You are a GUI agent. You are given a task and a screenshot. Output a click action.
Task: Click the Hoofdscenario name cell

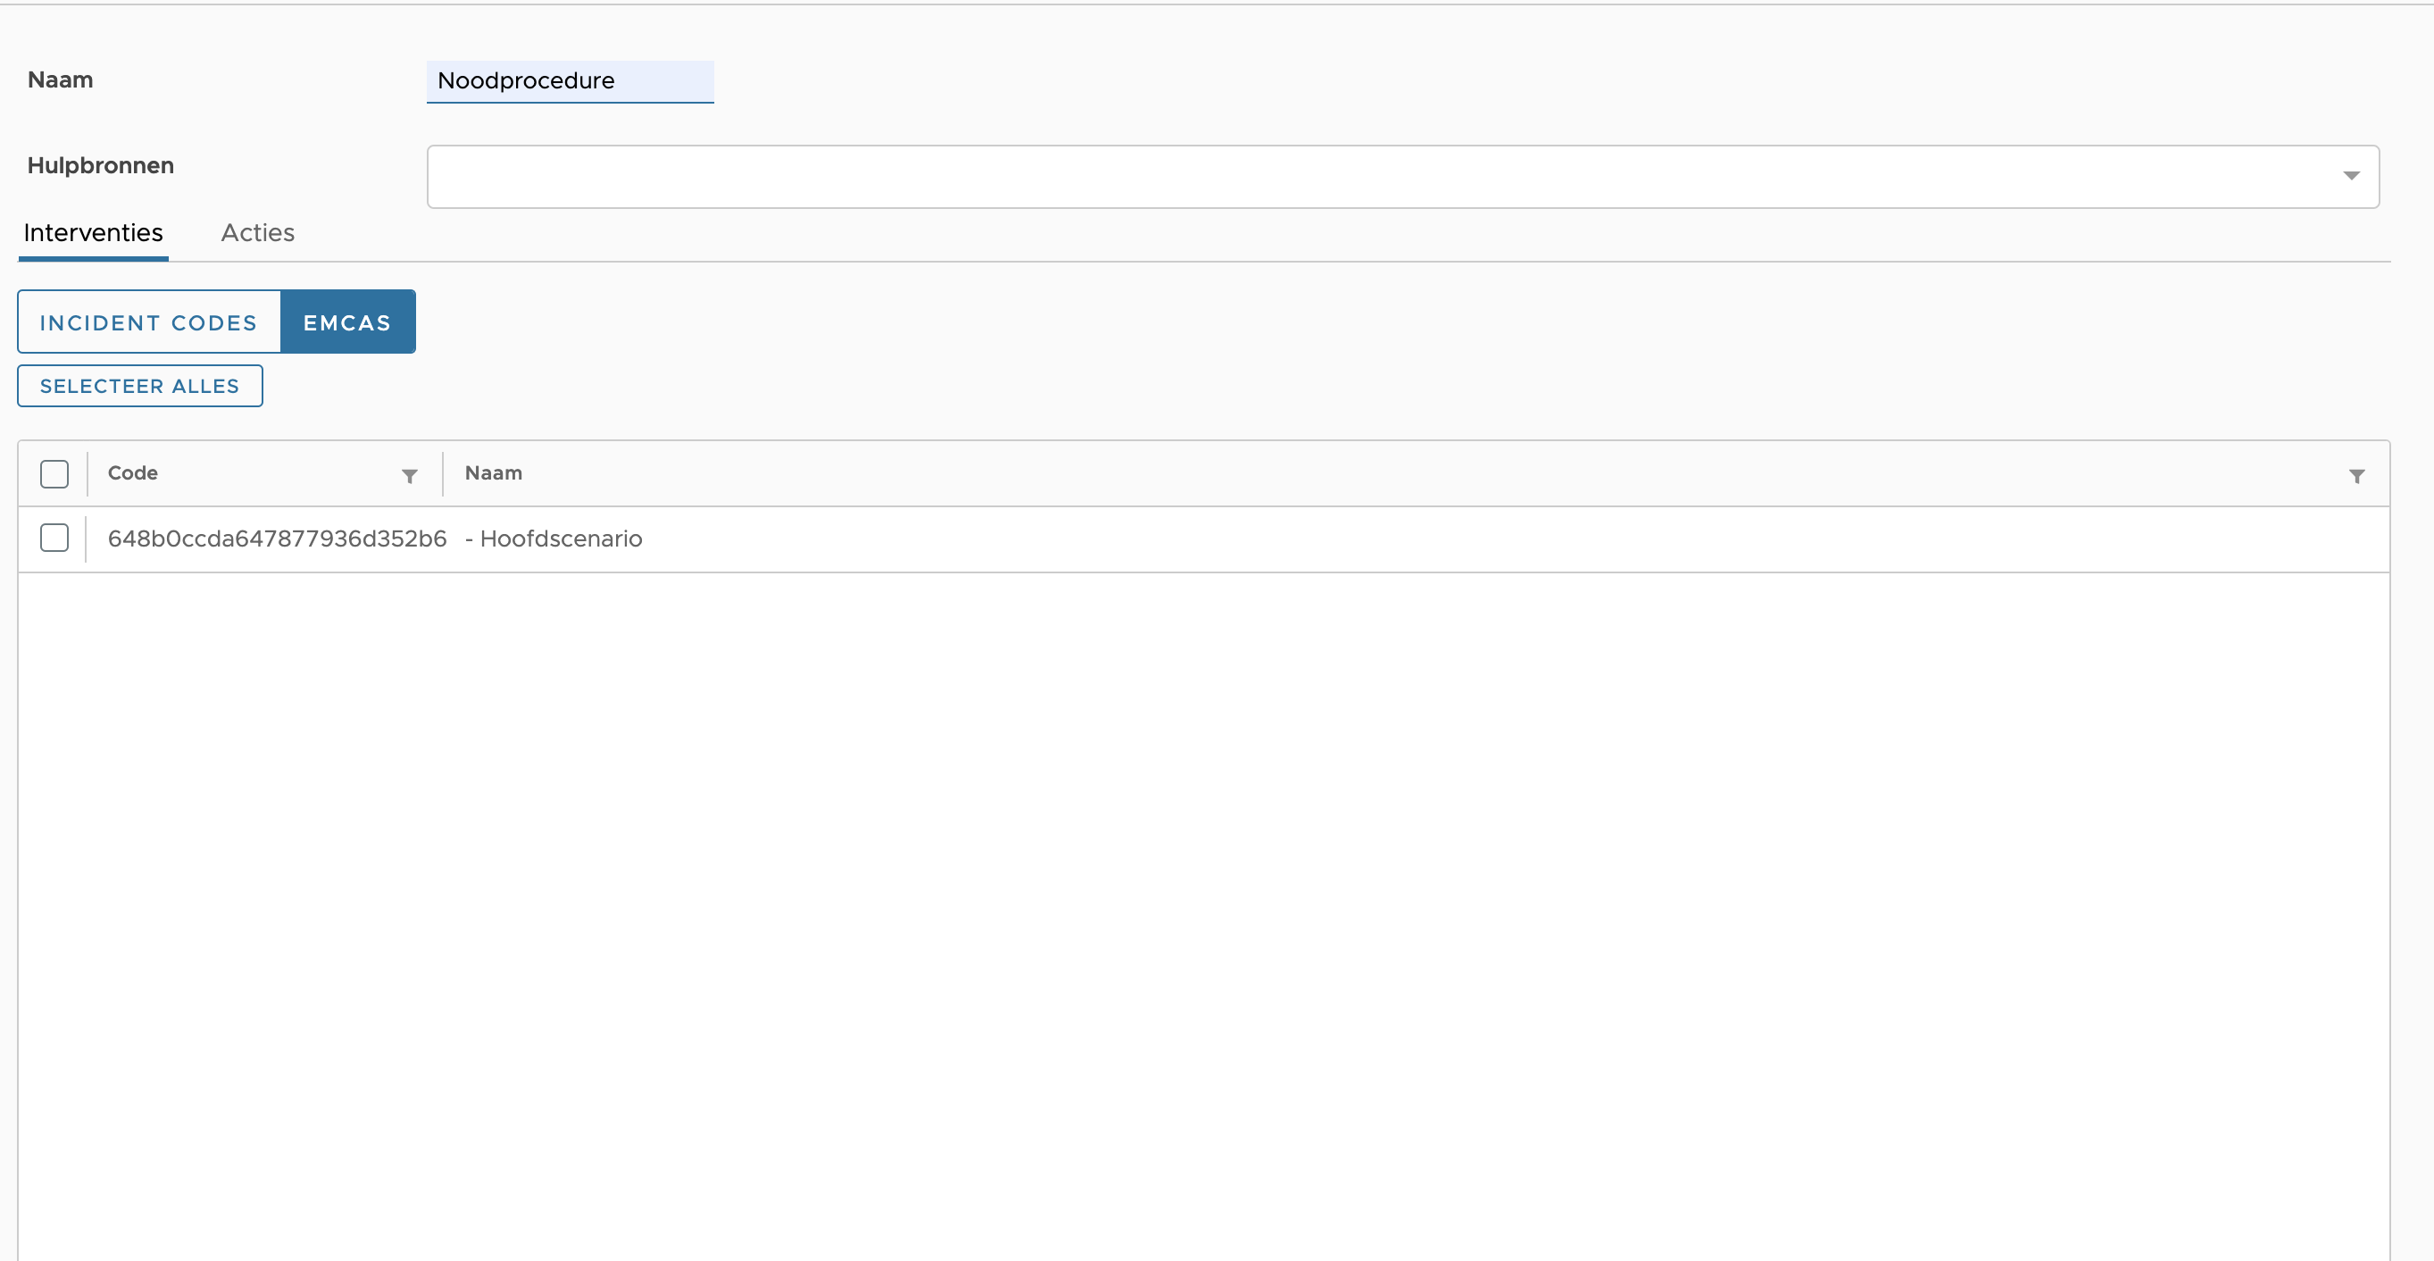tap(562, 539)
